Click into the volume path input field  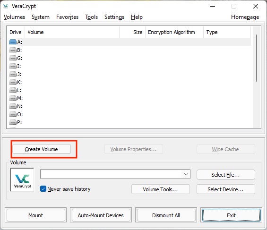[112, 174]
